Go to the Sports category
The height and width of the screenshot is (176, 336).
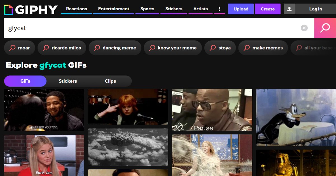point(147,9)
